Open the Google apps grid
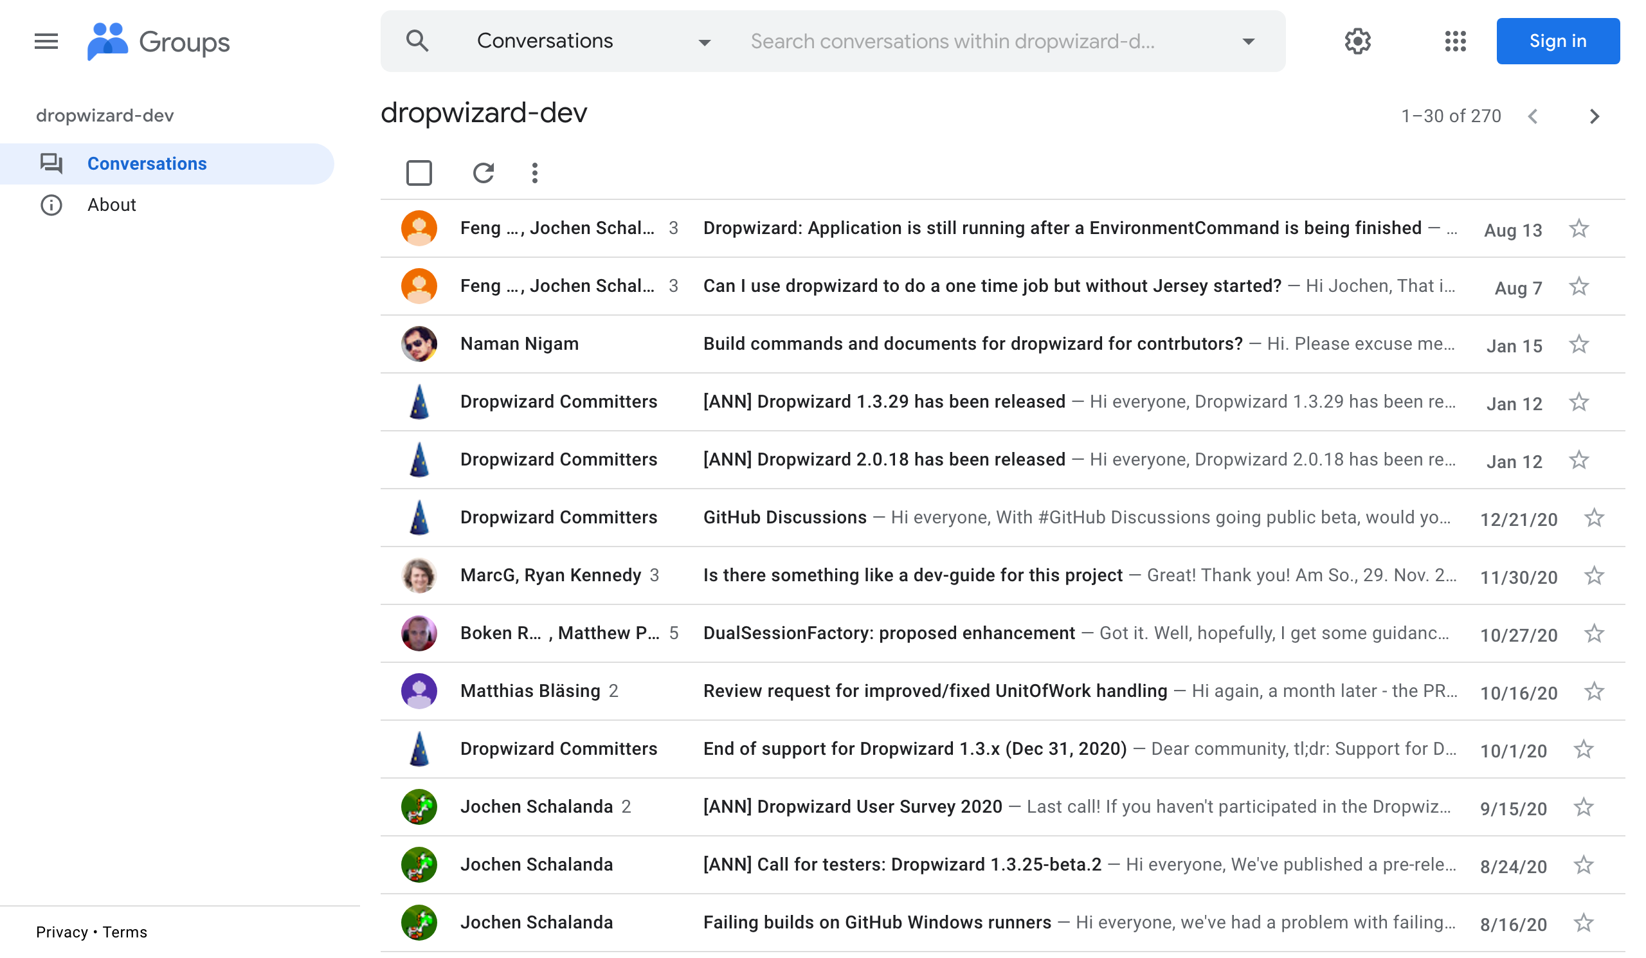1646x958 pixels. [1455, 41]
